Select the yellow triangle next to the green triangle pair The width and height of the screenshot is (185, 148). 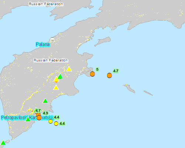tap(56, 79)
